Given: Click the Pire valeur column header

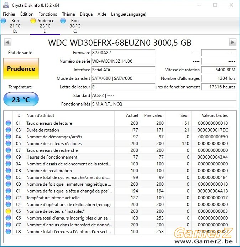Looking at the screenshot, I should click(153, 115).
